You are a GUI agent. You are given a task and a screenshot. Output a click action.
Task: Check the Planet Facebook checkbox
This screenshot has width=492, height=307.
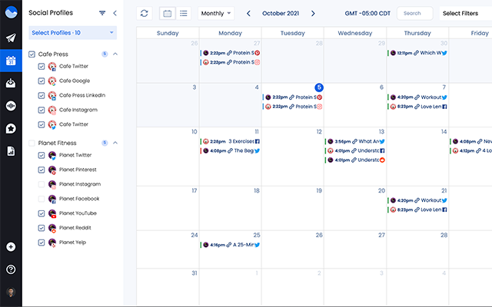tap(42, 199)
